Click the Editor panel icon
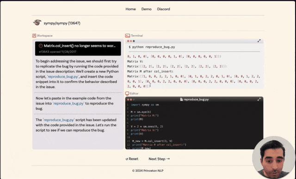Screen dimensions: 296x179 point(127,93)
